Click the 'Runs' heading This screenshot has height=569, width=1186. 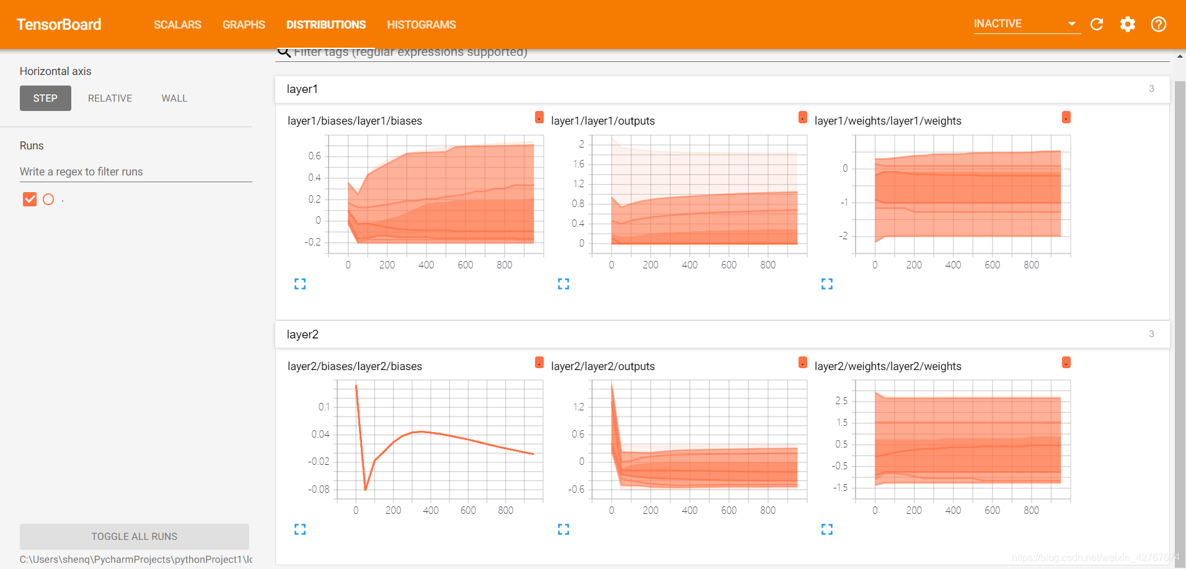pyautogui.click(x=32, y=146)
